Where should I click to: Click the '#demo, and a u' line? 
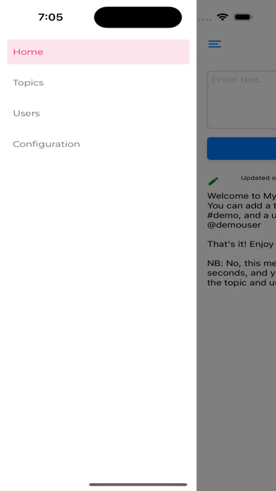pyautogui.click(x=241, y=215)
